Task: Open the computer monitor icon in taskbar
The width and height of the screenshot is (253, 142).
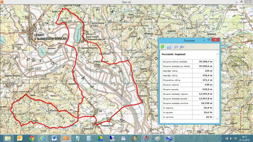Action: (112, 138)
